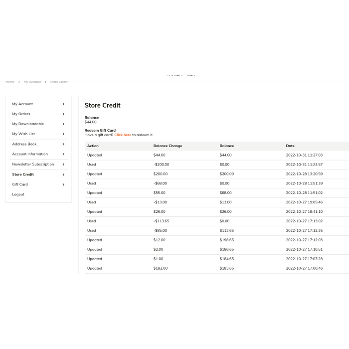Click the arrow next to Newsletter Subscription
The height and width of the screenshot is (349, 349).
[63, 165]
